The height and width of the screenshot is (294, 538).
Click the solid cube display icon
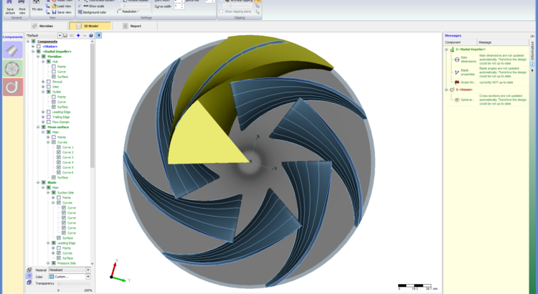[x=29, y=283]
